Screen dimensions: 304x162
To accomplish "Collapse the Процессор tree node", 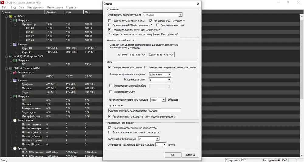I will [x=15, y=24].
